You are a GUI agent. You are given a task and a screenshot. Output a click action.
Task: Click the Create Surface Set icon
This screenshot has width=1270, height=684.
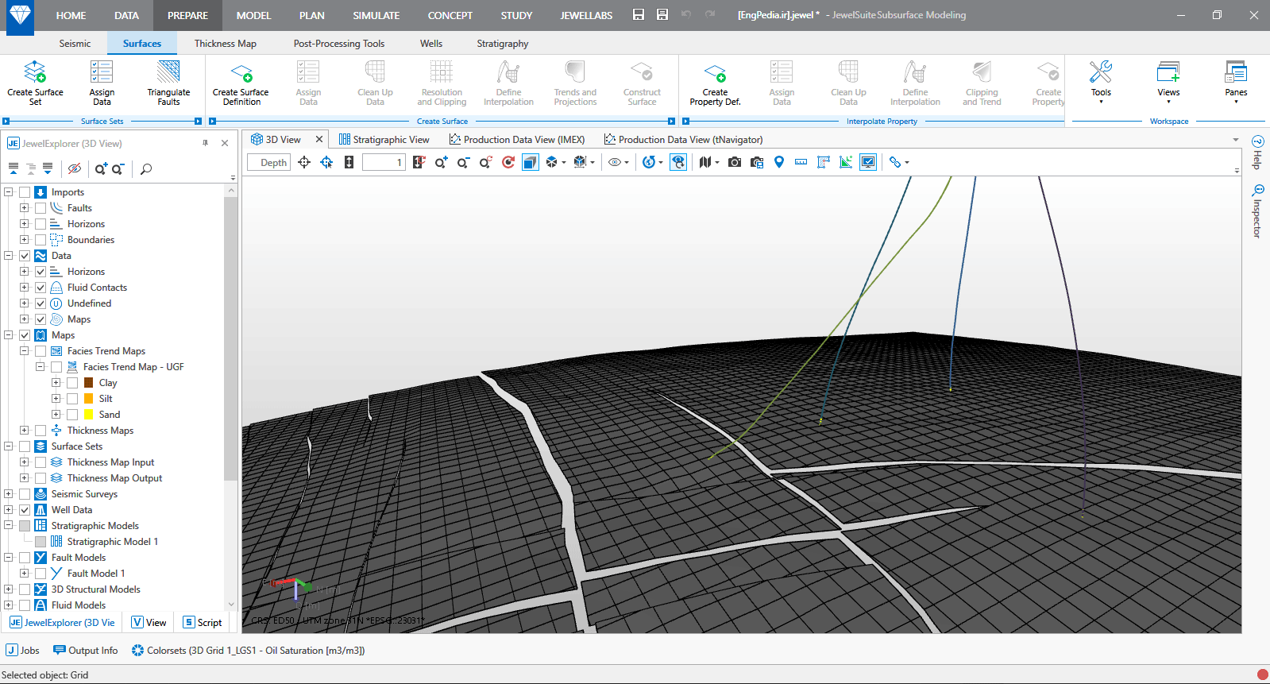[35, 72]
